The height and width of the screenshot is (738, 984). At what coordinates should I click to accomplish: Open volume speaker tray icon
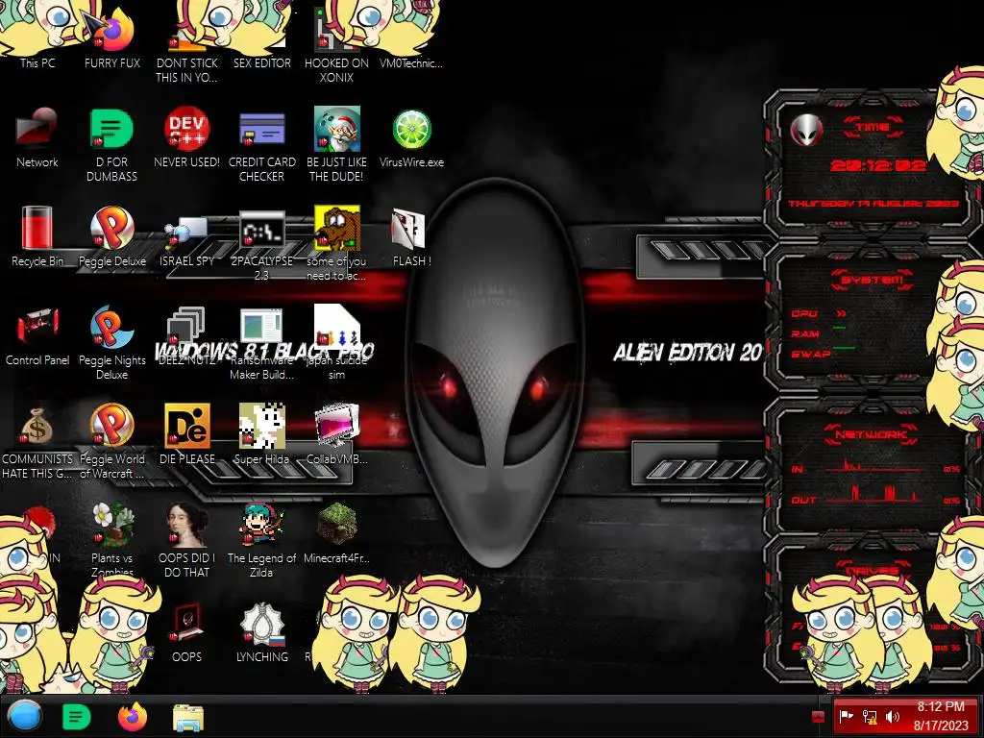click(x=893, y=717)
